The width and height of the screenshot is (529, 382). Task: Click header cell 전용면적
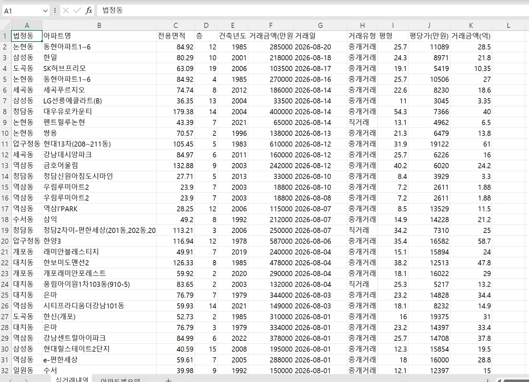tap(175, 36)
